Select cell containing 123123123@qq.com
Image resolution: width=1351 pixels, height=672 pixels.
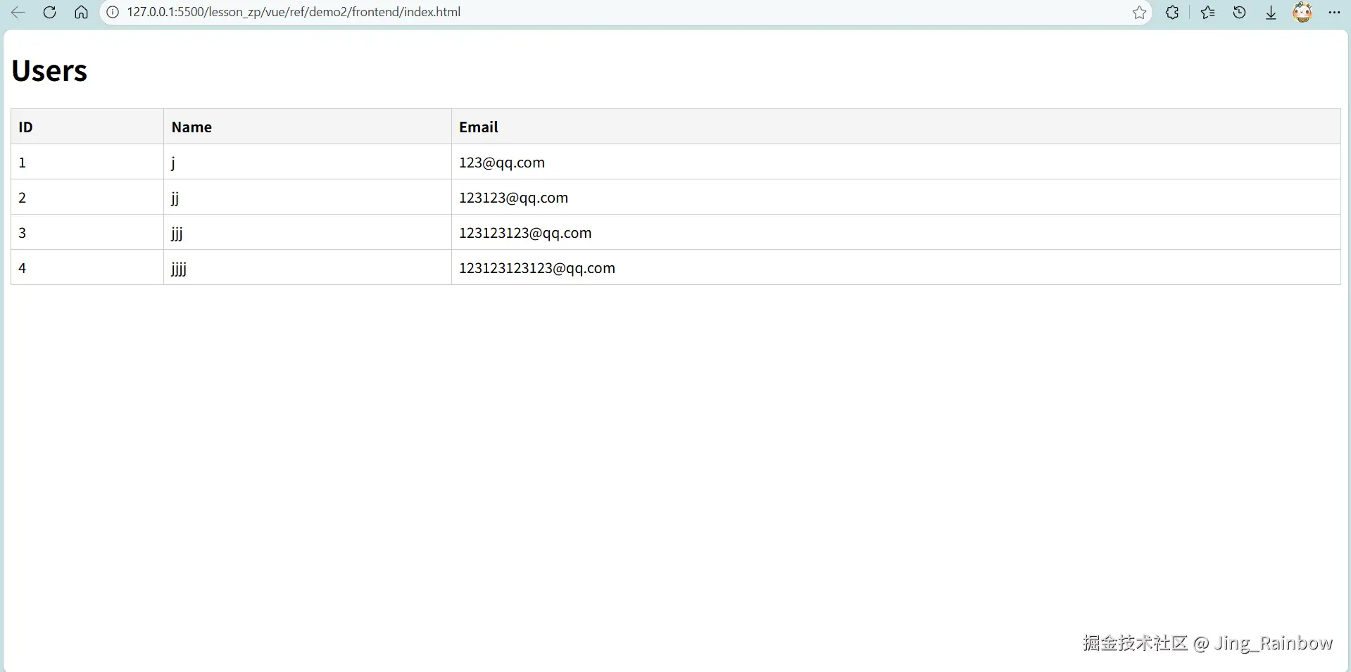pos(525,232)
